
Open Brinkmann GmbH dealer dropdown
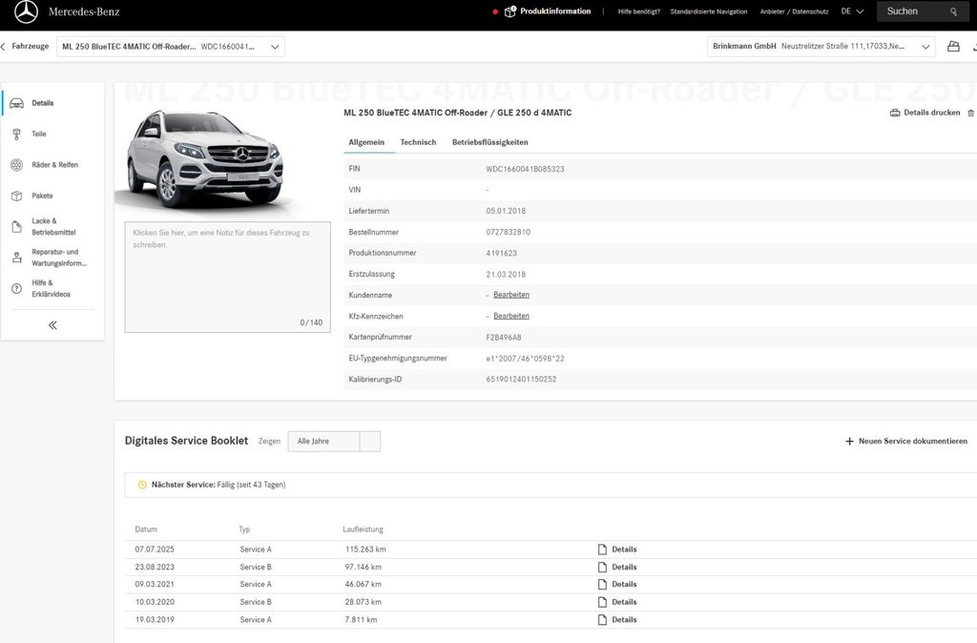pyautogui.click(x=821, y=46)
